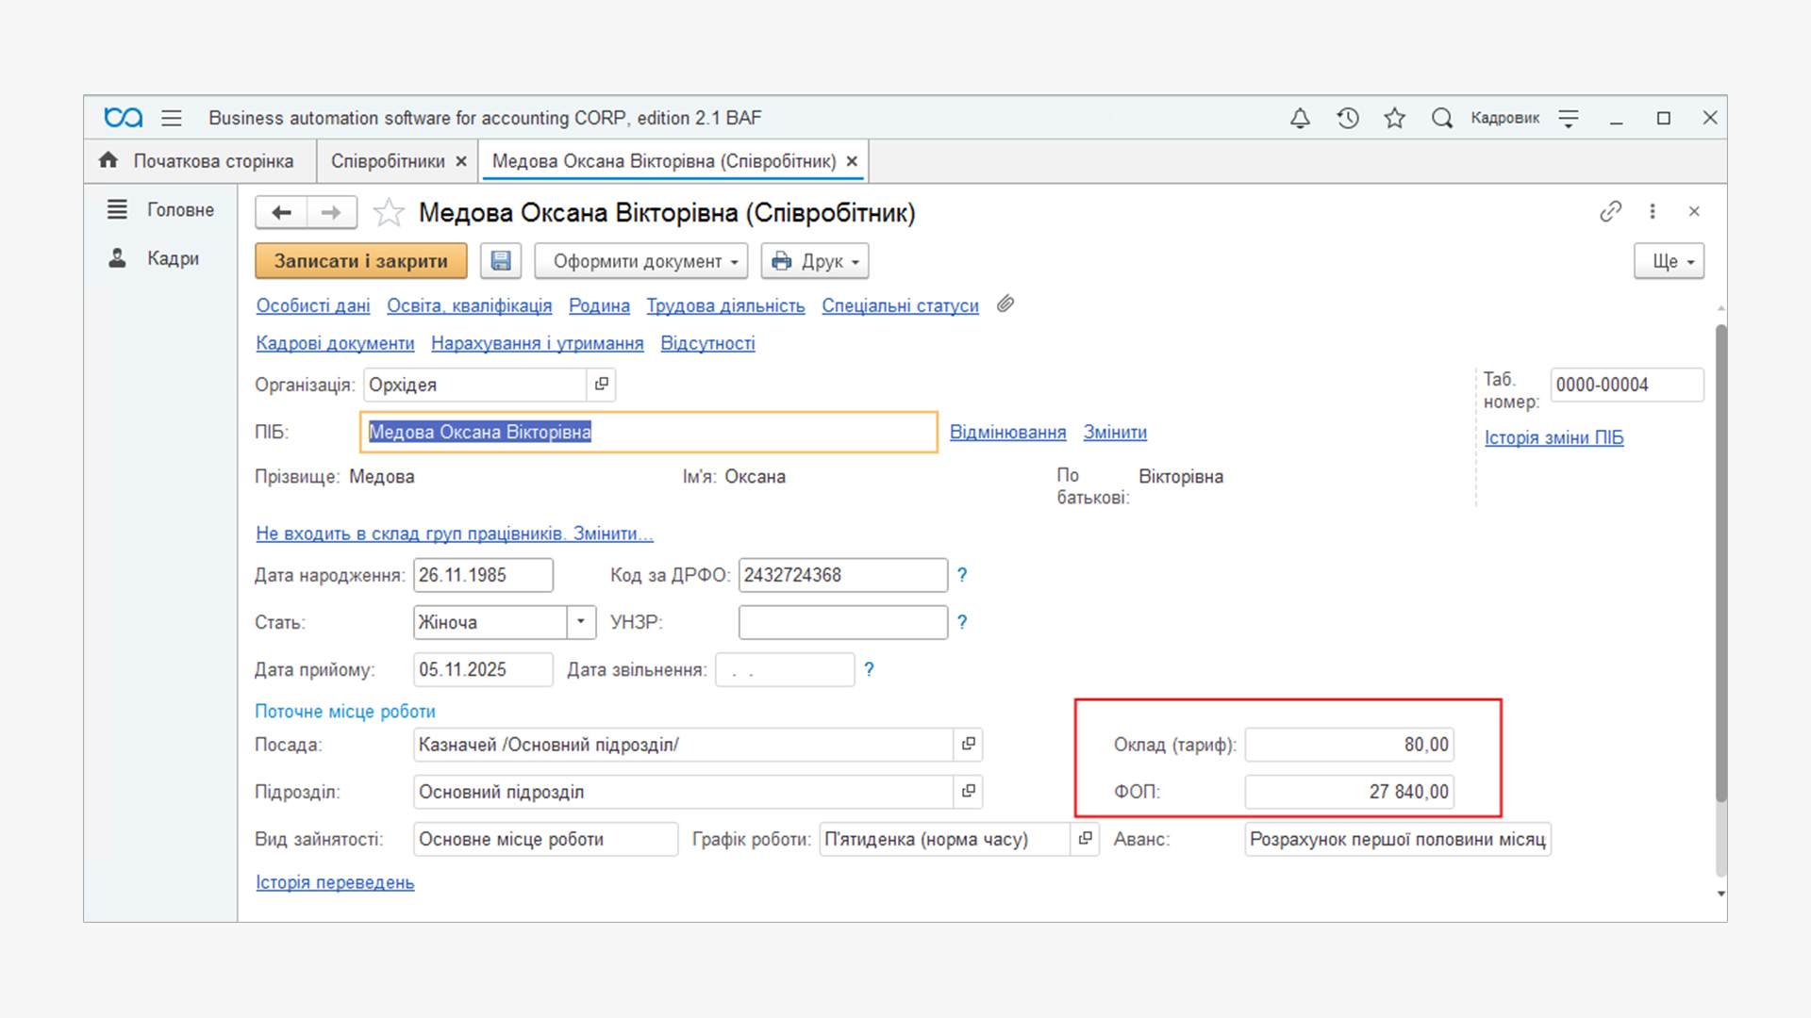Image resolution: width=1811 pixels, height=1018 pixels.
Task: Open the Відмінювання link
Action: [x=1007, y=432]
